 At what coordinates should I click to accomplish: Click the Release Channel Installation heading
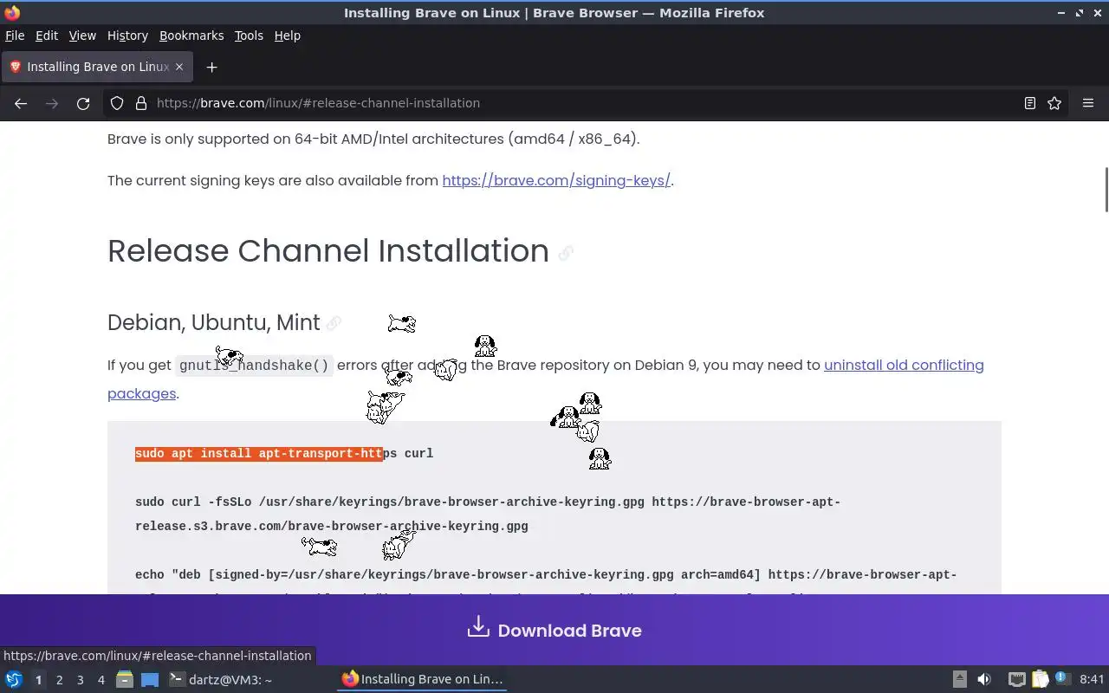328,250
